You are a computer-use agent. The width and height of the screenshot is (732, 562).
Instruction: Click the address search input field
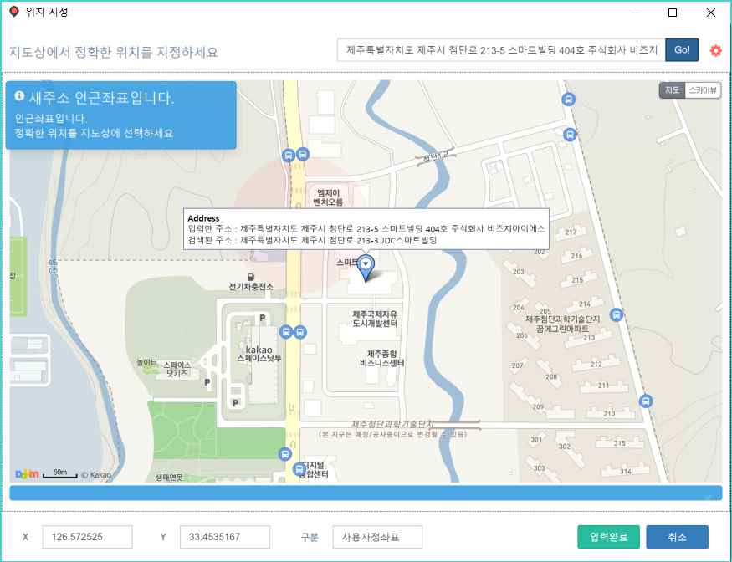pos(501,50)
